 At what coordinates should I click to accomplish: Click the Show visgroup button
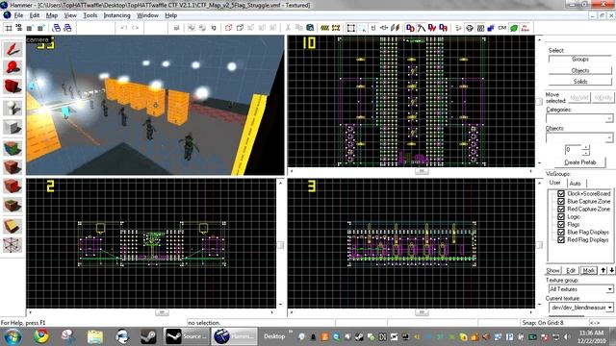click(x=552, y=271)
